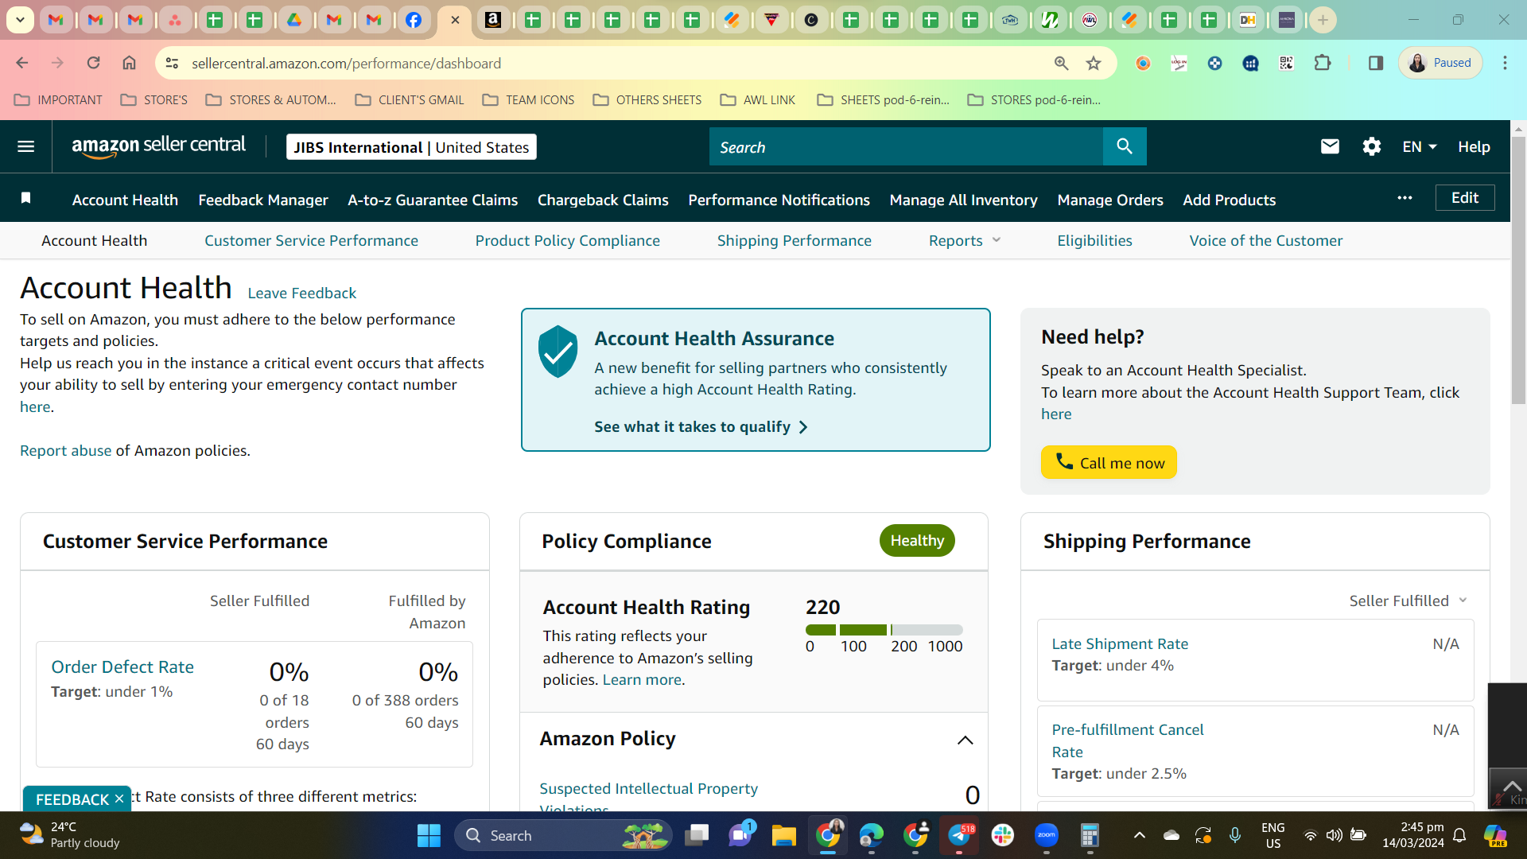
Task: Open Pre-fulfillment Cancel Rate link
Action: (x=1127, y=740)
